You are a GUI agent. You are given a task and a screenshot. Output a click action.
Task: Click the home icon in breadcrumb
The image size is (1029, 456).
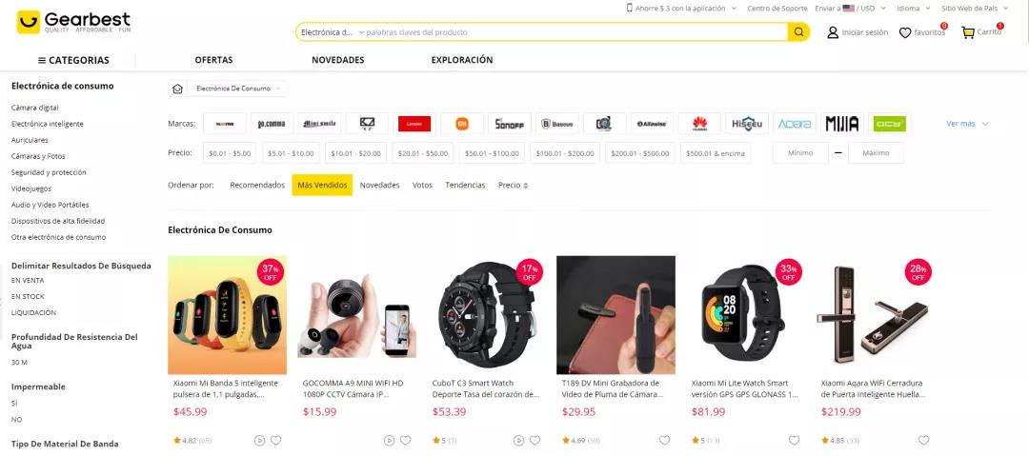177,89
